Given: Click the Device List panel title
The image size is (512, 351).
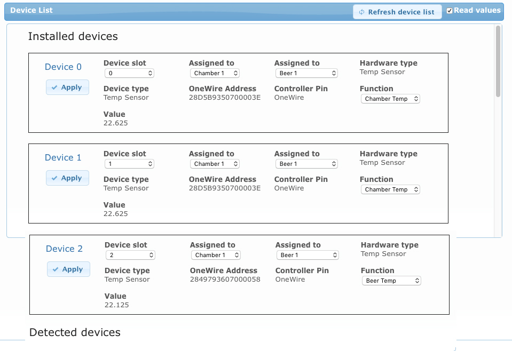Looking at the screenshot, I should pyautogui.click(x=31, y=10).
